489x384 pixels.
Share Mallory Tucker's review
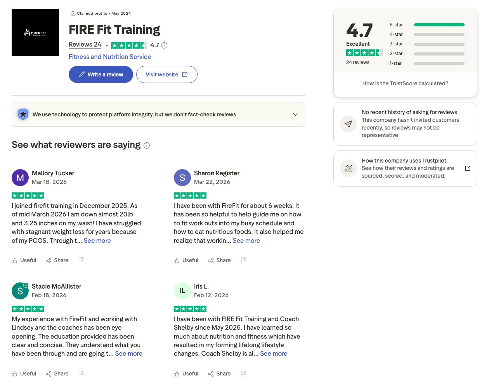click(57, 260)
